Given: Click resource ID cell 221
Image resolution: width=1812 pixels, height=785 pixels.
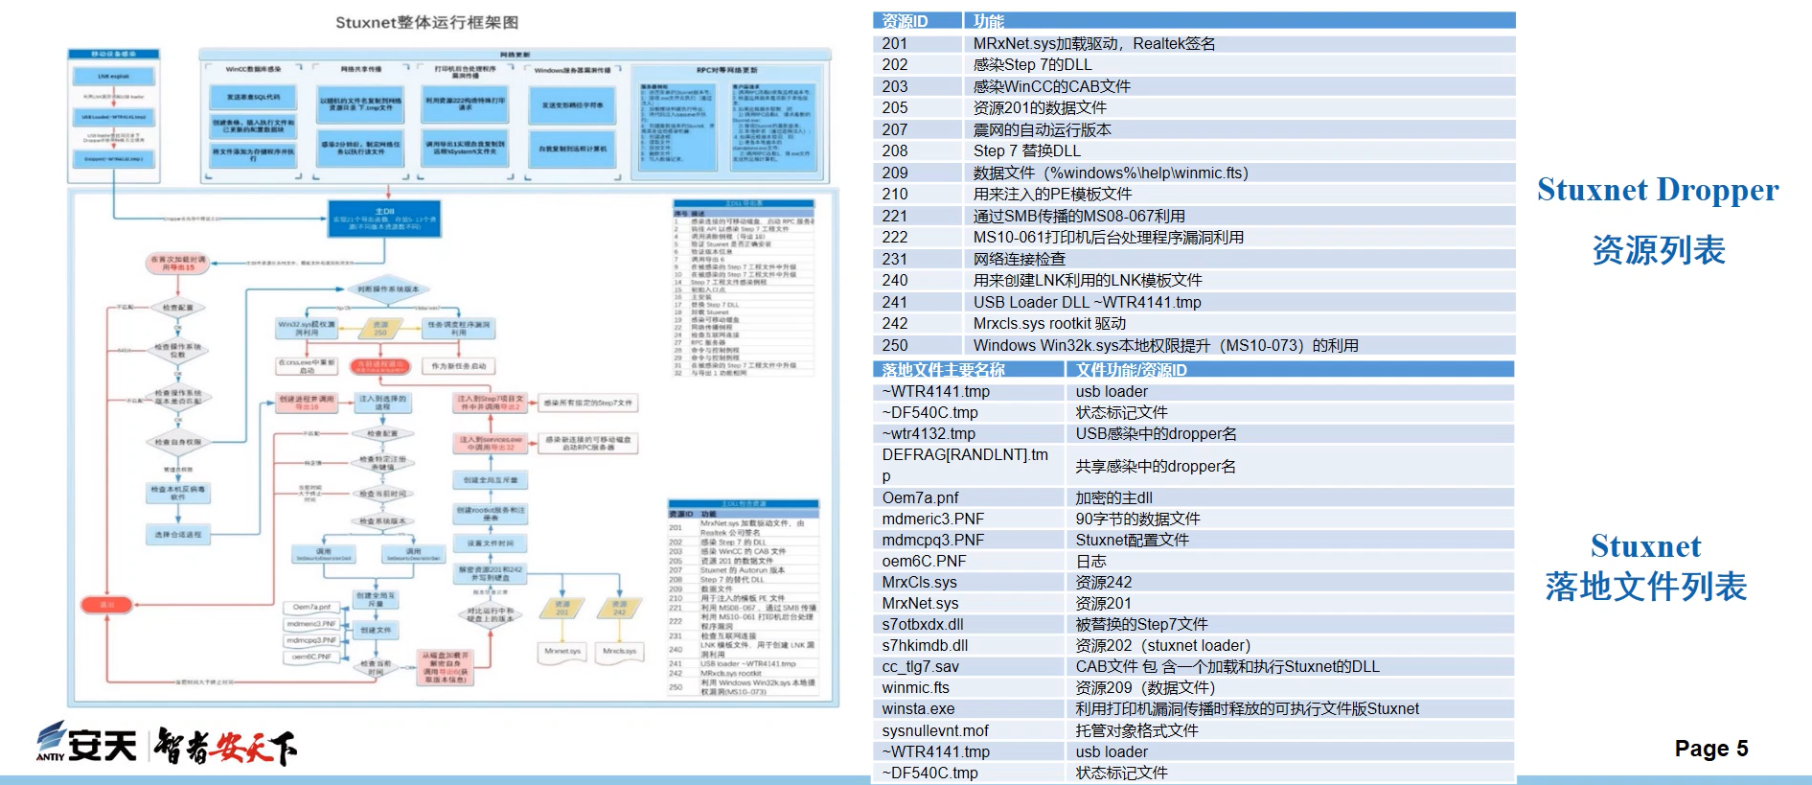Looking at the screenshot, I should [917, 216].
